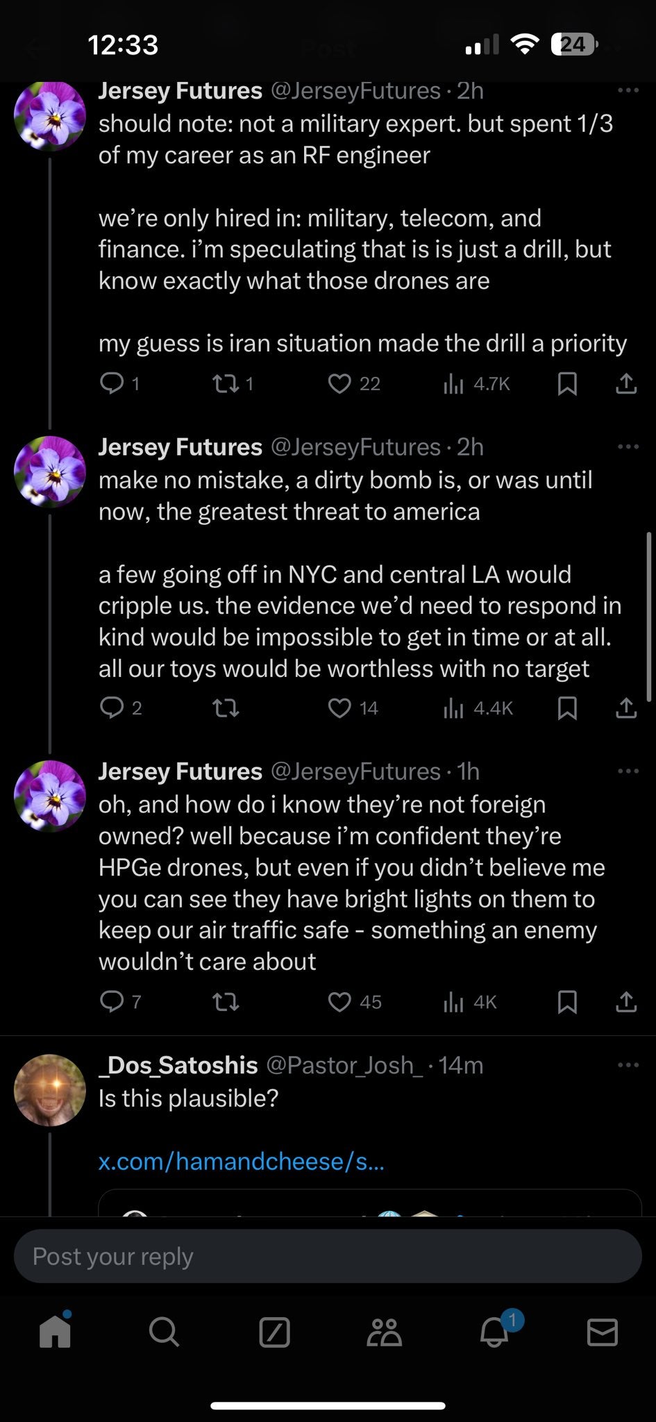View analytics for RF engineer tweet
This screenshot has height=1422, width=656.
click(x=453, y=384)
